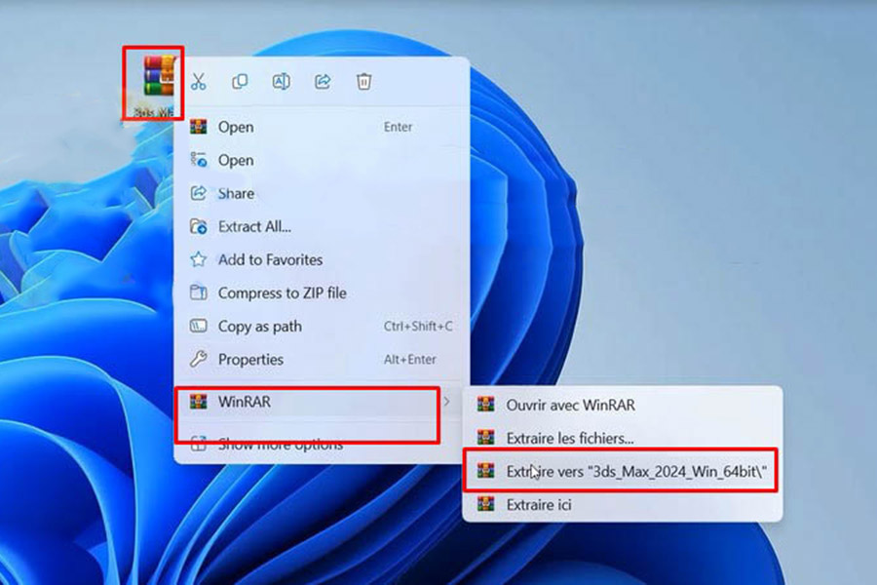Choose the second Open entry below Enter
Viewport: 877px width, 585px height.
(236, 160)
